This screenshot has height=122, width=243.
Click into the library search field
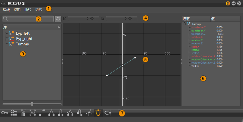(28, 19)
